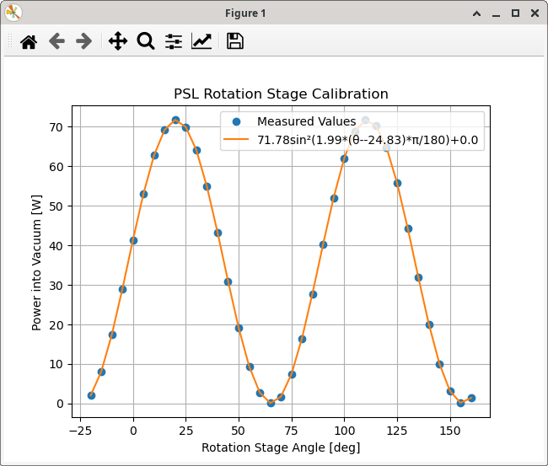Click the orange line sample in the legend
The height and width of the screenshot is (466, 548).
tap(237, 140)
